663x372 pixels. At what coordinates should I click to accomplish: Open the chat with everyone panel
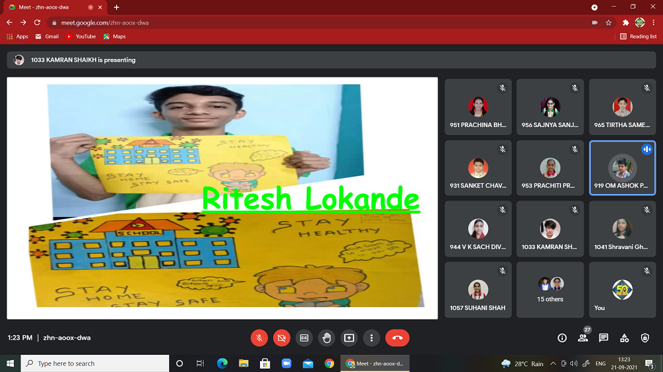(x=603, y=338)
